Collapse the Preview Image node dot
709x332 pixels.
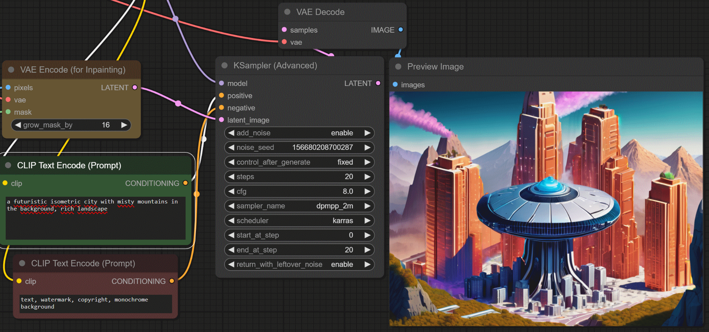[398, 67]
